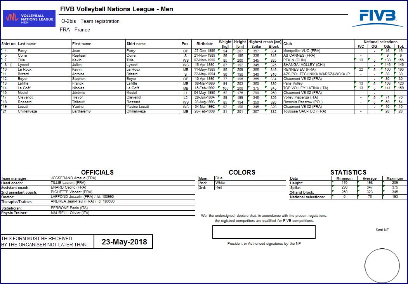The image size is (408, 284).
Task: Select the "Club" column header
Action: 288,44
